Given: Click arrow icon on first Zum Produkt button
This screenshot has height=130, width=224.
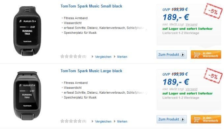Looking at the screenshot, I should (x=182, y=55).
